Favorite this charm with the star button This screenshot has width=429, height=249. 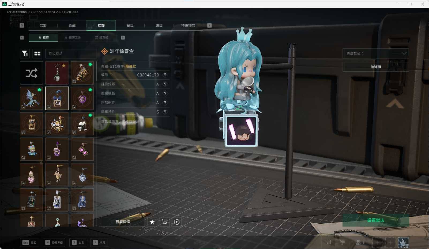pyautogui.click(x=152, y=222)
